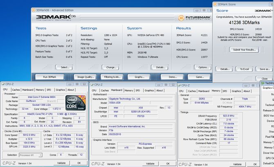Open Filtering & AA options
The height and width of the screenshot is (167, 274).
coord(112,77)
